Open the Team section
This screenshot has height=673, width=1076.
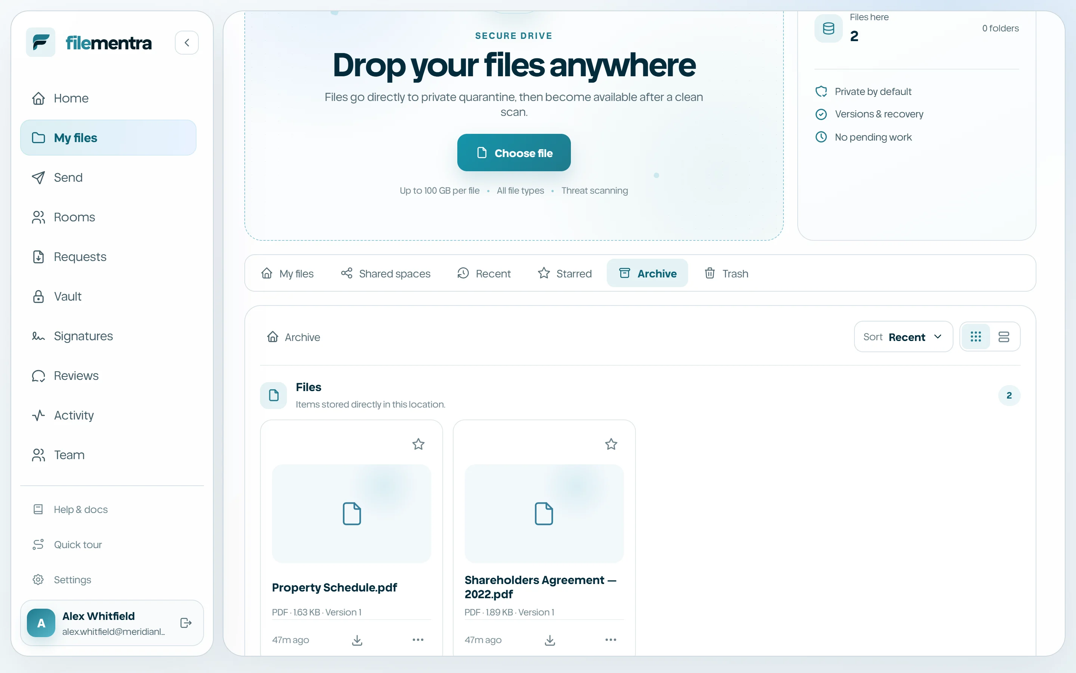(x=108, y=455)
